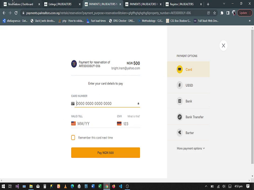Go forward in browser history
254x190 pixels.
click(x=10, y=13)
